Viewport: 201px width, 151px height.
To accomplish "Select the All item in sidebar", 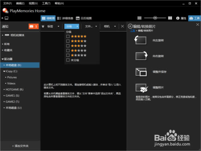I will [x=7, y=44].
